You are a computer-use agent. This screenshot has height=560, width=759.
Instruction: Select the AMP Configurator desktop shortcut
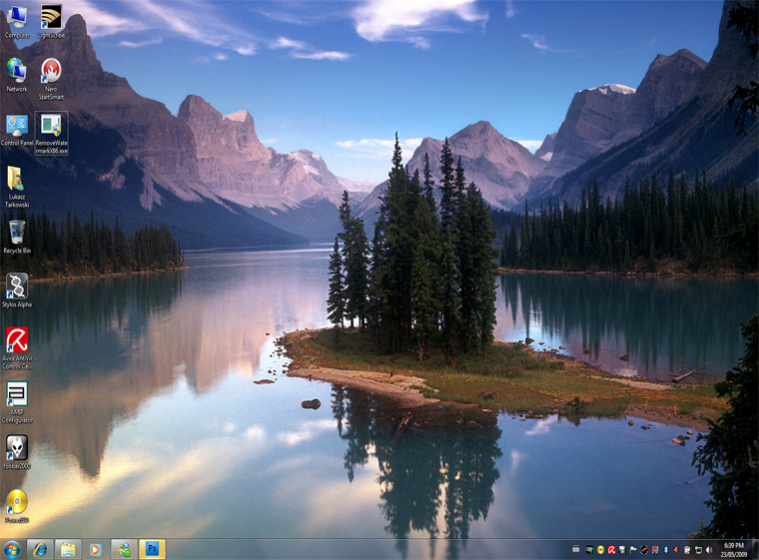(17, 402)
